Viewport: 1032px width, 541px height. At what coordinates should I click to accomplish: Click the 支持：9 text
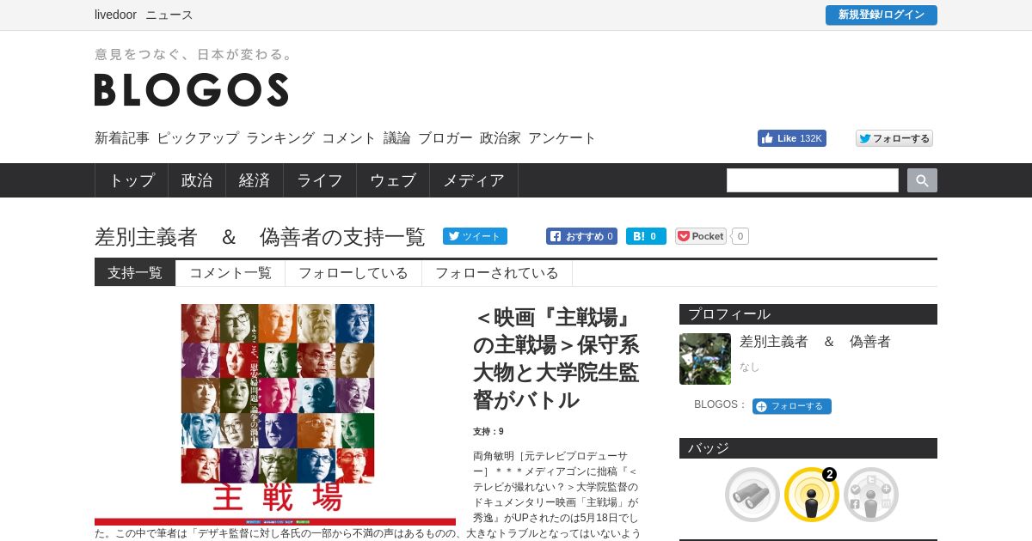(x=488, y=432)
